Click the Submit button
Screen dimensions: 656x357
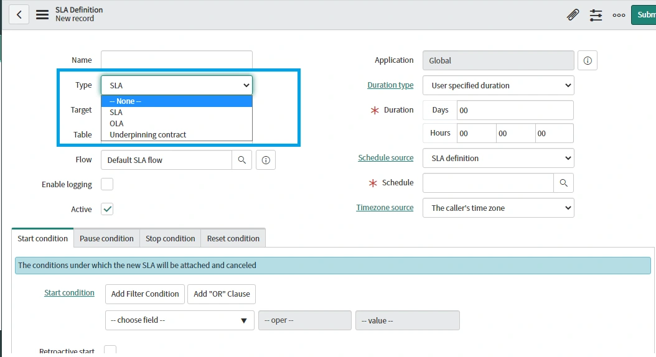click(644, 15)
